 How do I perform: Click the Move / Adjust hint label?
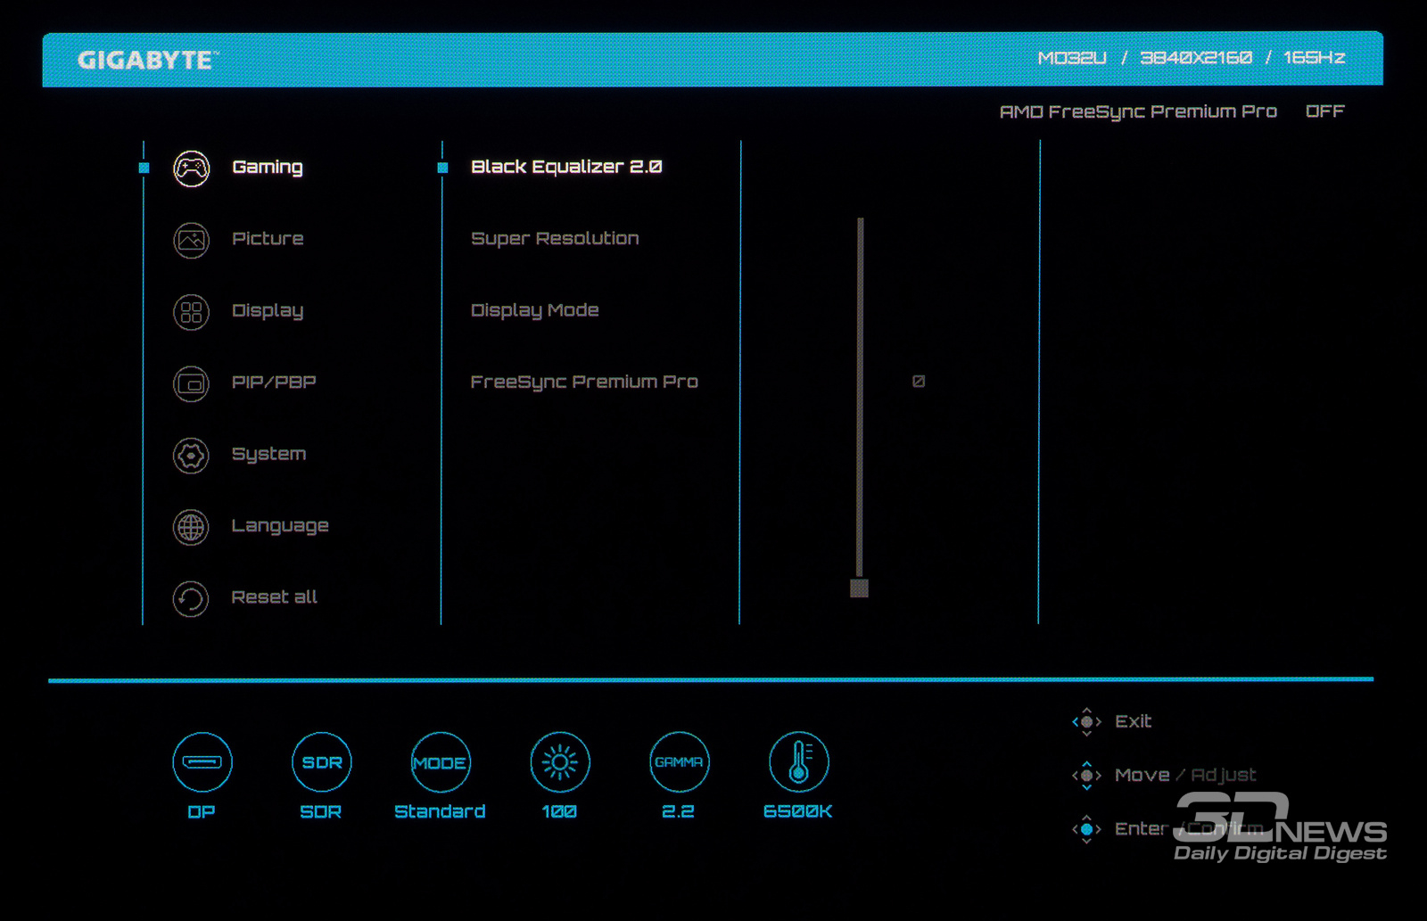[x=1185, y=776]
